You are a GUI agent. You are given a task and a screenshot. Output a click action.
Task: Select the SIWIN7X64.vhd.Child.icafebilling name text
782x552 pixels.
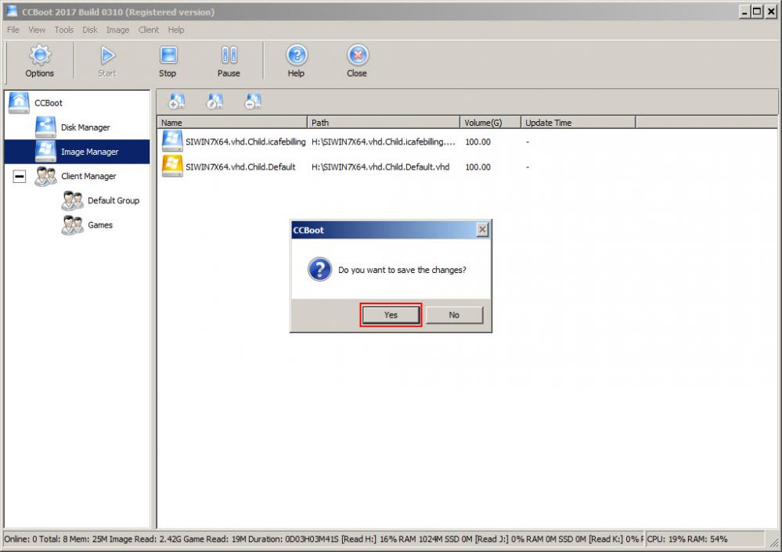[245, 142]
